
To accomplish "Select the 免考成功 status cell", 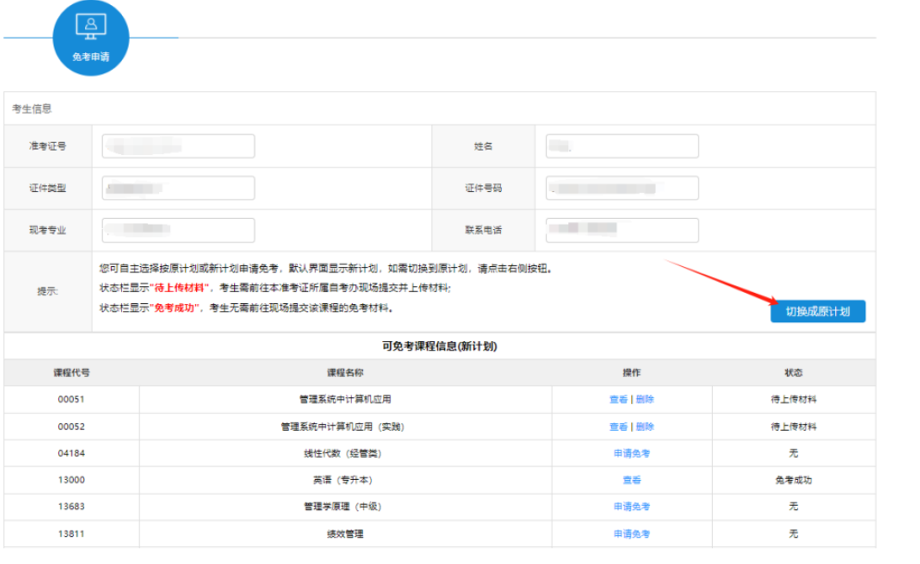I will point(793,481).
